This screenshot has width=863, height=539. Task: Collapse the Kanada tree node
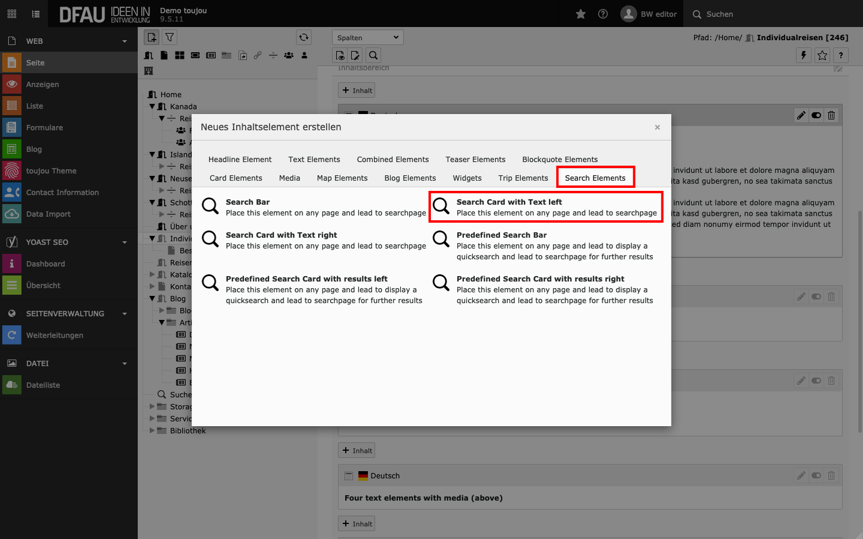click(152, 106)
